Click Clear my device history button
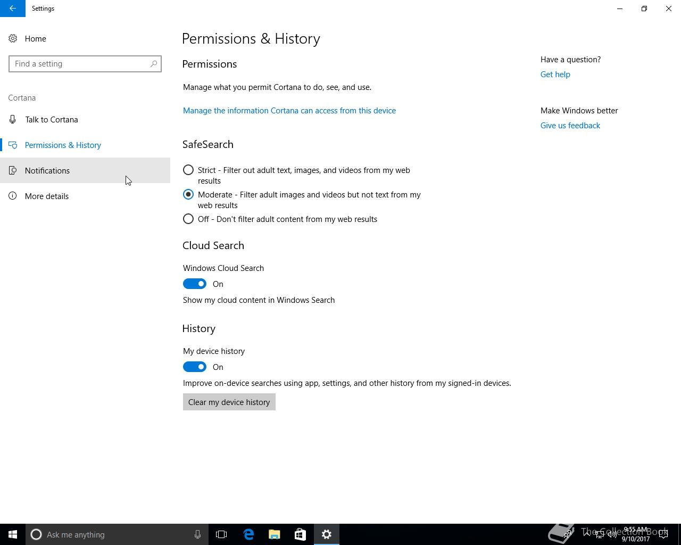The width and height of the screenshot is (681, 545). 229,402
